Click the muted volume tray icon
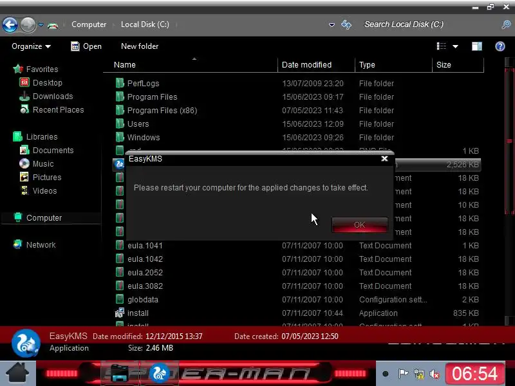 tap(435, 374)
